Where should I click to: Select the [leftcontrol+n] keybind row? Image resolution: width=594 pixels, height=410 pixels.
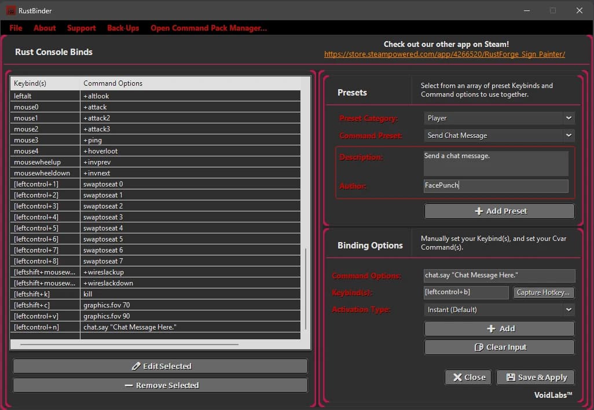pyautogui.click(x=155, y=327)
